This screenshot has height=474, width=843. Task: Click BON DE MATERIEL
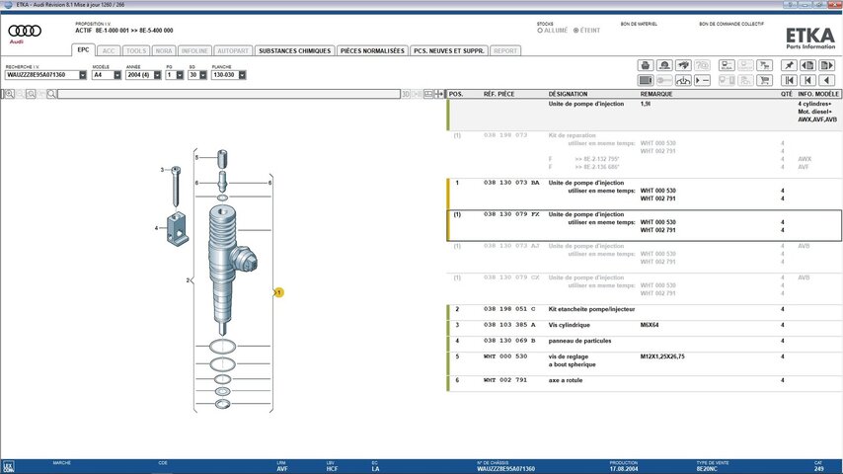[639, 25]
